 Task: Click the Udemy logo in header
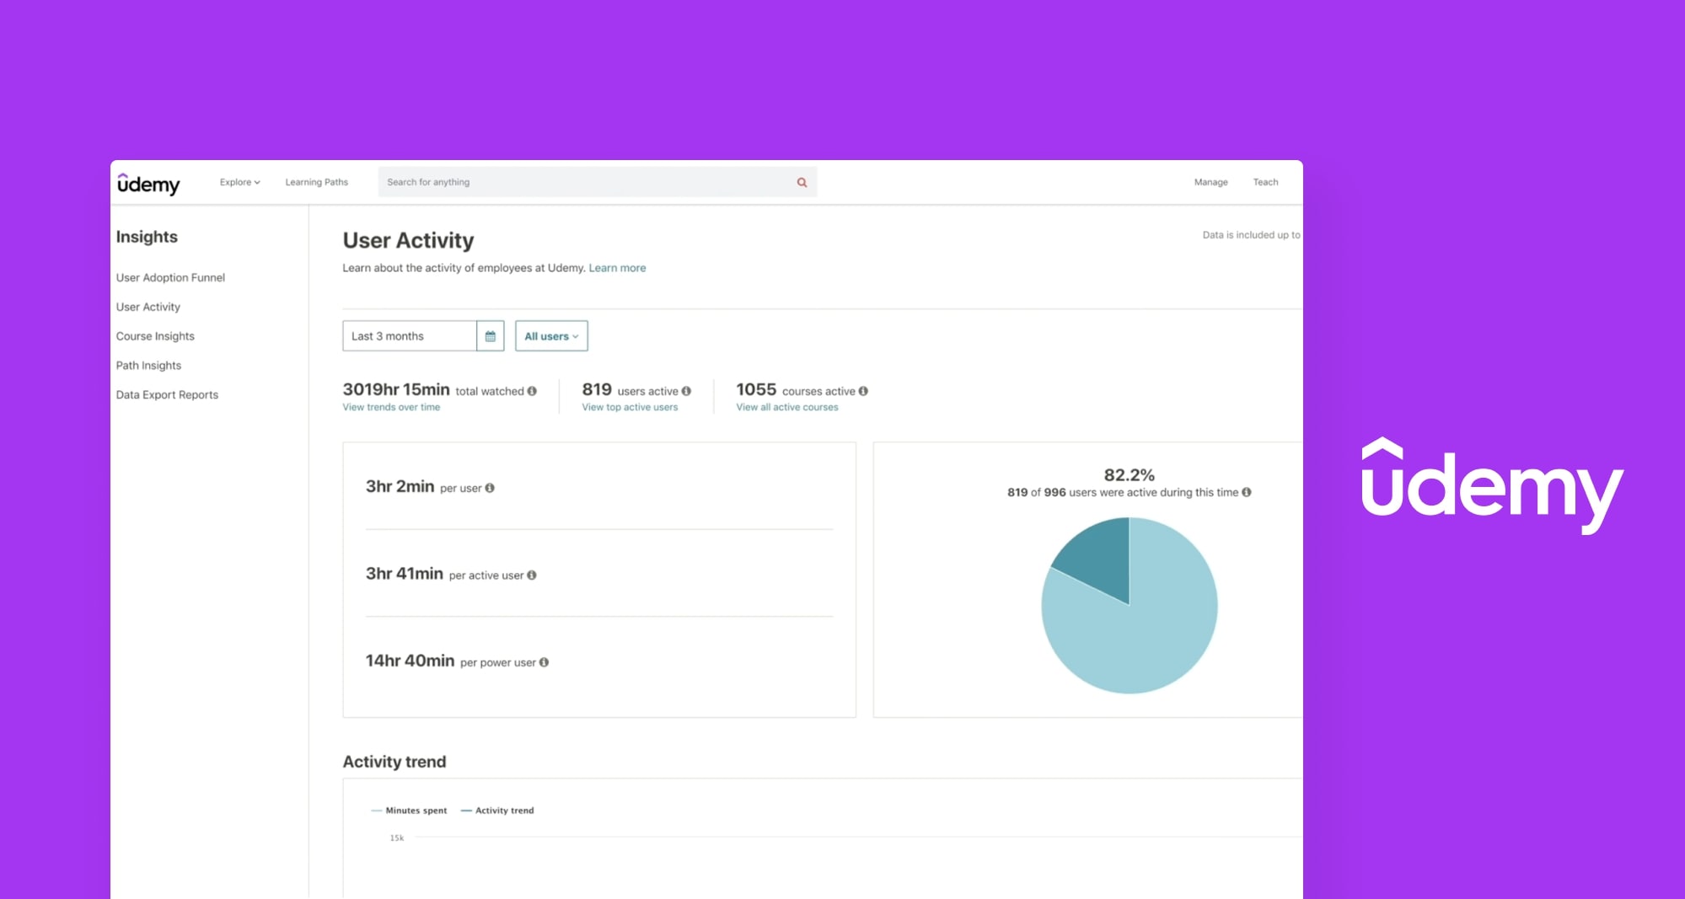[x=148, y=184]
